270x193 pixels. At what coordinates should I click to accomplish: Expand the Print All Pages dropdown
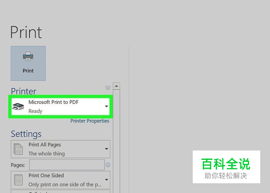click(60, 149)
